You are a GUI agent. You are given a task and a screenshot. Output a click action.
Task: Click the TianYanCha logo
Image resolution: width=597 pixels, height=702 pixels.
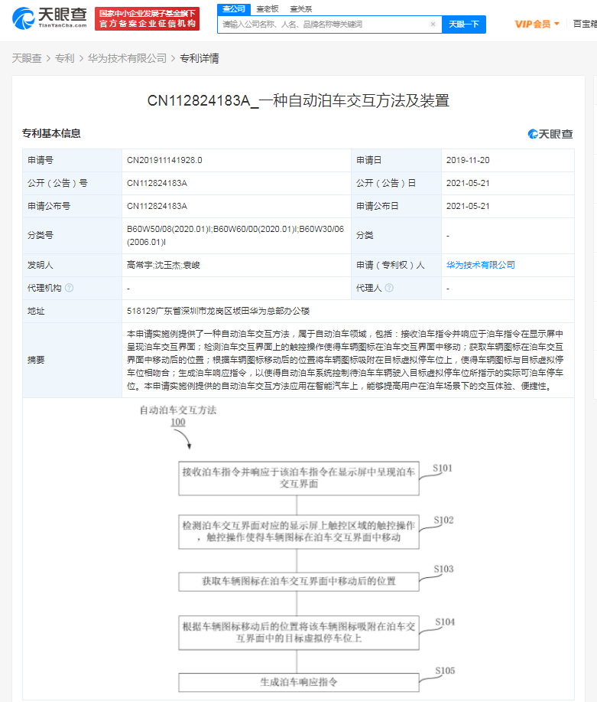coord(50,18)
